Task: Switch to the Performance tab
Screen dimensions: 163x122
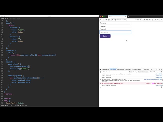Action: [137, 69]
